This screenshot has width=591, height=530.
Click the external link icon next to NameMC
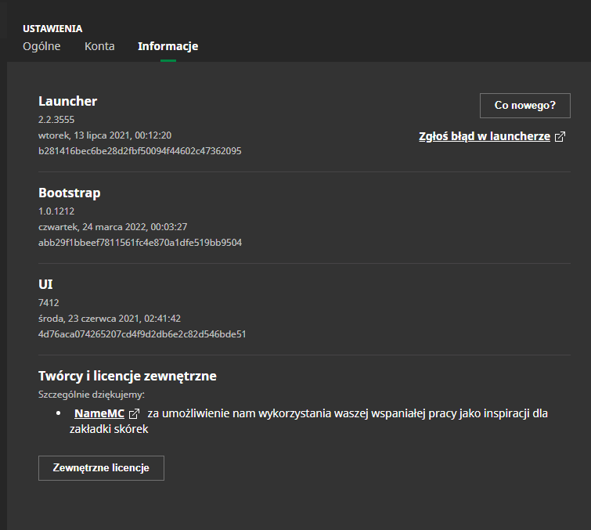(134, 414)
